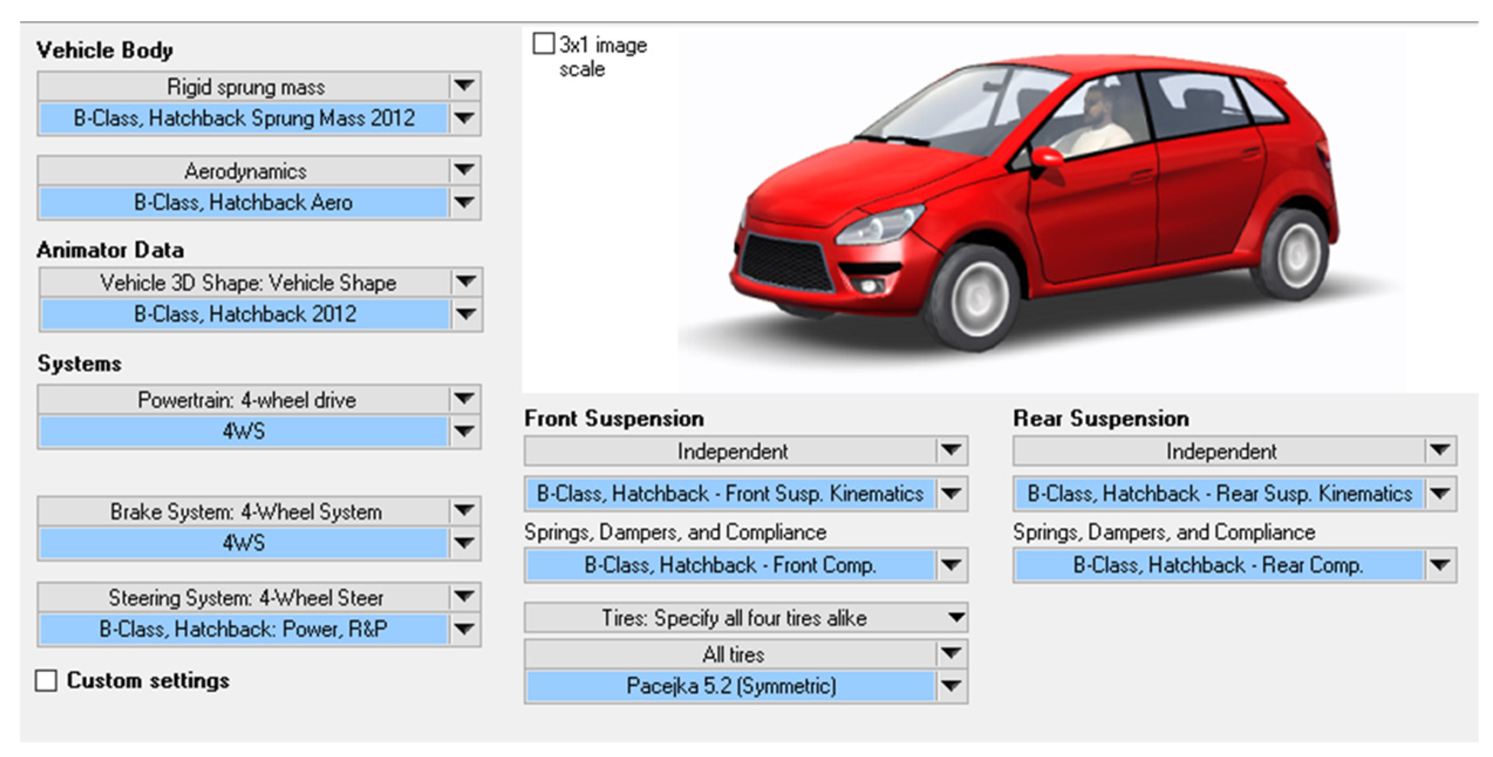Expand Powertrain: 4-wheel drive dropdown arrow
Image resolution: width=1493 pixels, height=757 pixels.
click(x=464, y=399)
